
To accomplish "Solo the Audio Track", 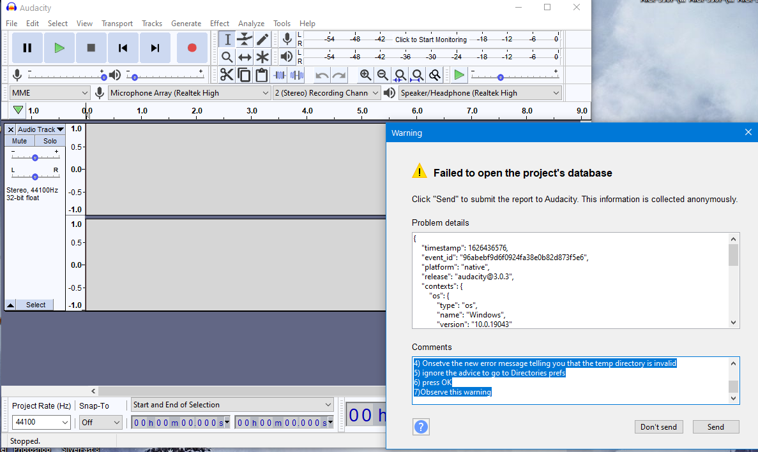I will (50, 141).
